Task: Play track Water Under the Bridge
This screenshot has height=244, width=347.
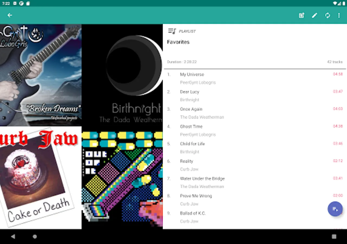Action: [x=255, y=182]
